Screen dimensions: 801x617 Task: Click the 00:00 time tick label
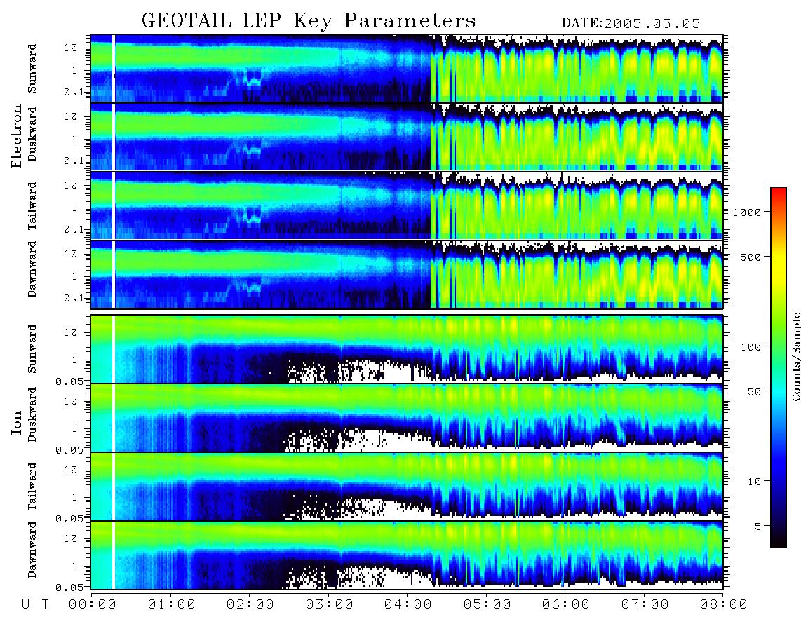point(93,604)
